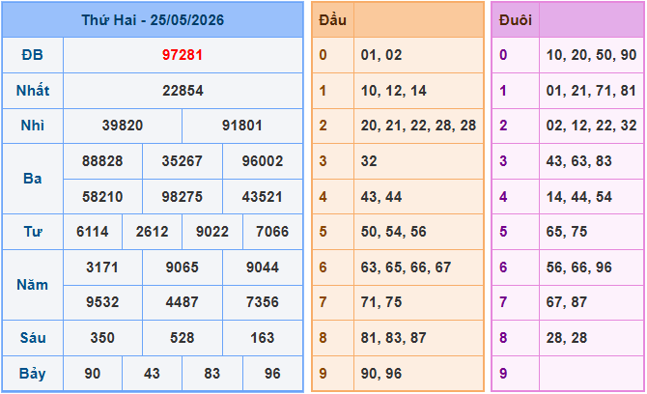The height and width of the screenshot is (394, 647).
Task: Click the Bảy row label
Action: point(33,374)
